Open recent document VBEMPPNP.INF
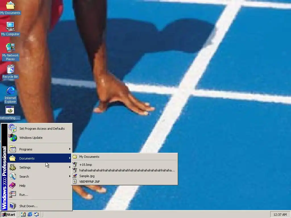291x218 pixels. (124, 182)
